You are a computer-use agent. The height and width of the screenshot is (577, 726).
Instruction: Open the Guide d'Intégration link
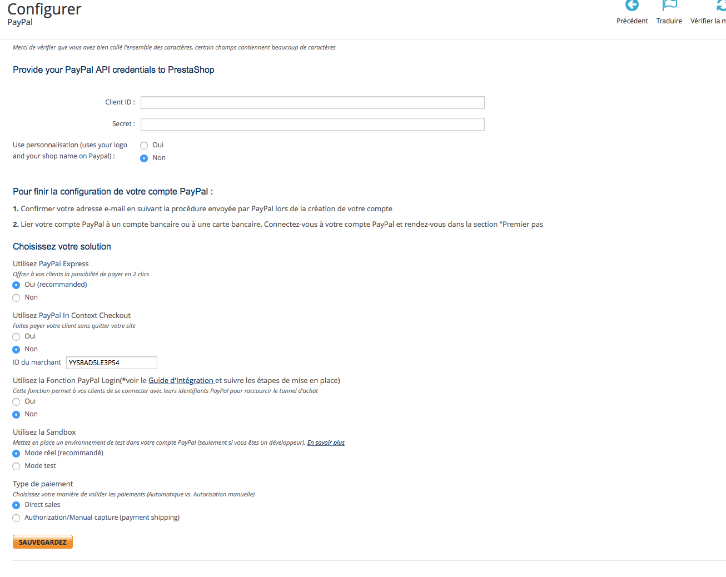click(x=181, y=381)
